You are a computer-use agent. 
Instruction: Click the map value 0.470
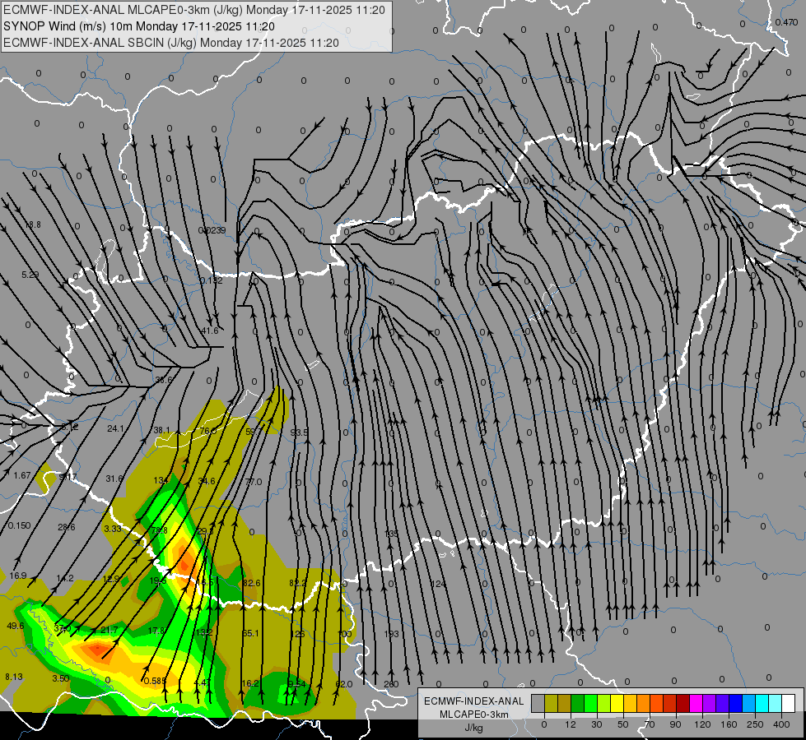click(786, 22)
